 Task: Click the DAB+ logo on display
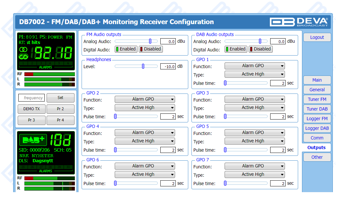[x=33, y=140]
